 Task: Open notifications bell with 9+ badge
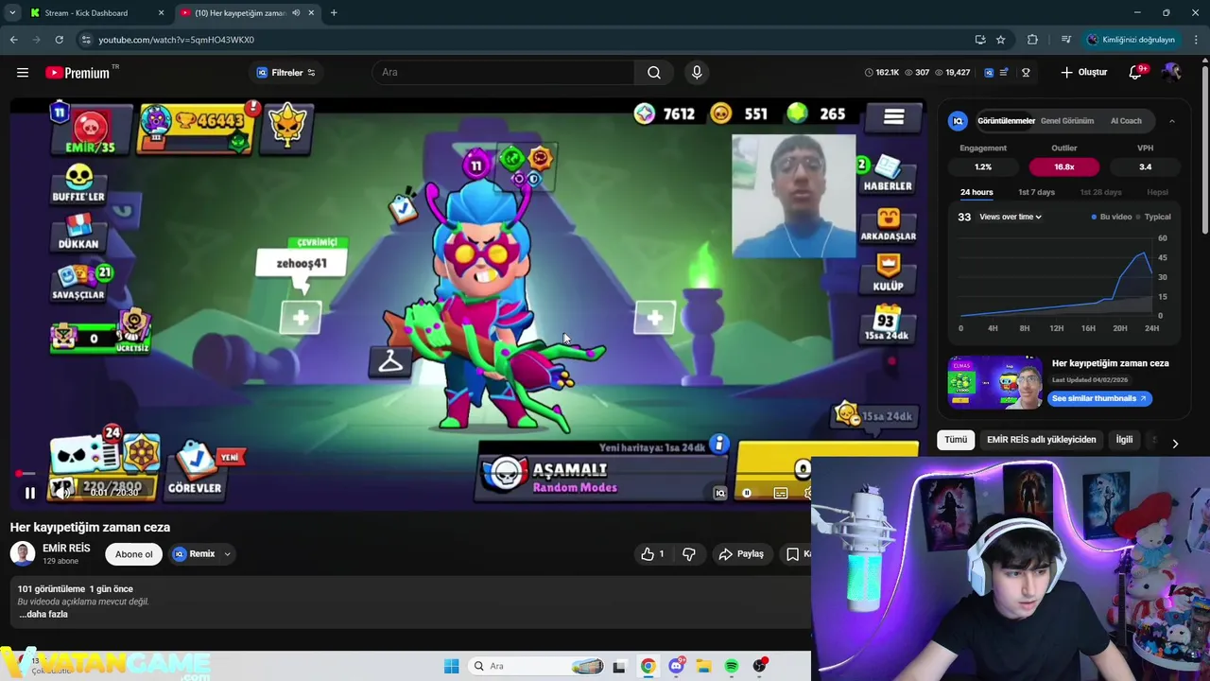pyautogui.click(x=1135, y=72)
